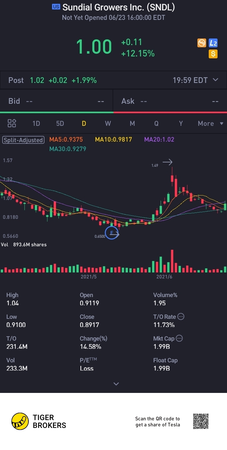Tap the Open value 0.9119
227x450 pixels.
tap(90, 303)
